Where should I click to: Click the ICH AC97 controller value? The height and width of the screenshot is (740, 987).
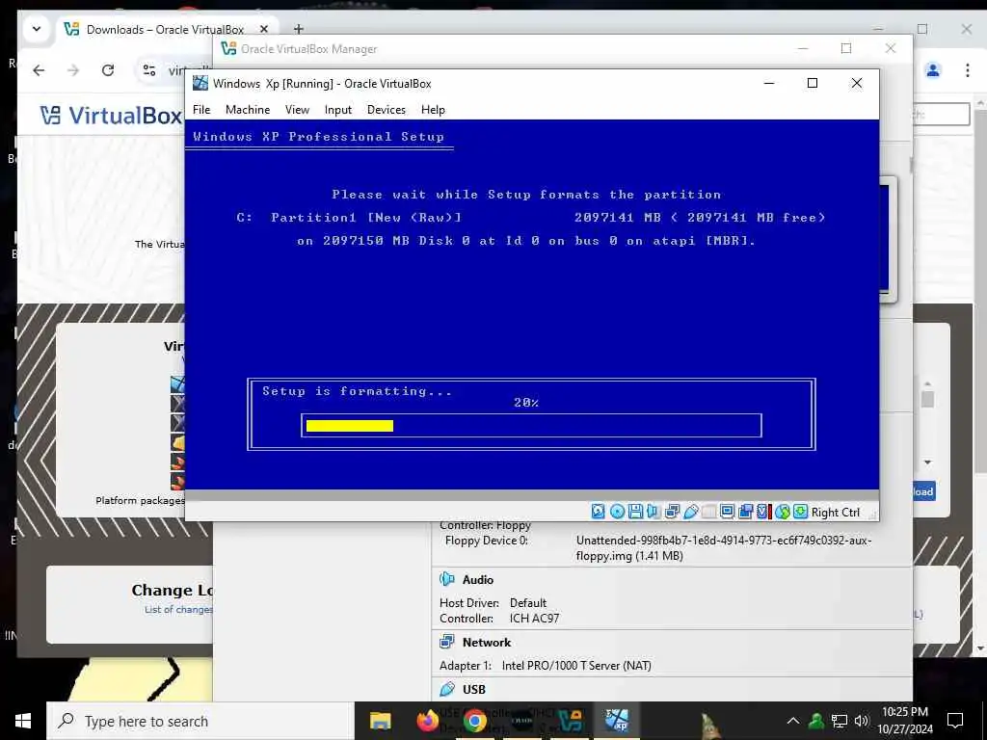[x=534, y=618]
